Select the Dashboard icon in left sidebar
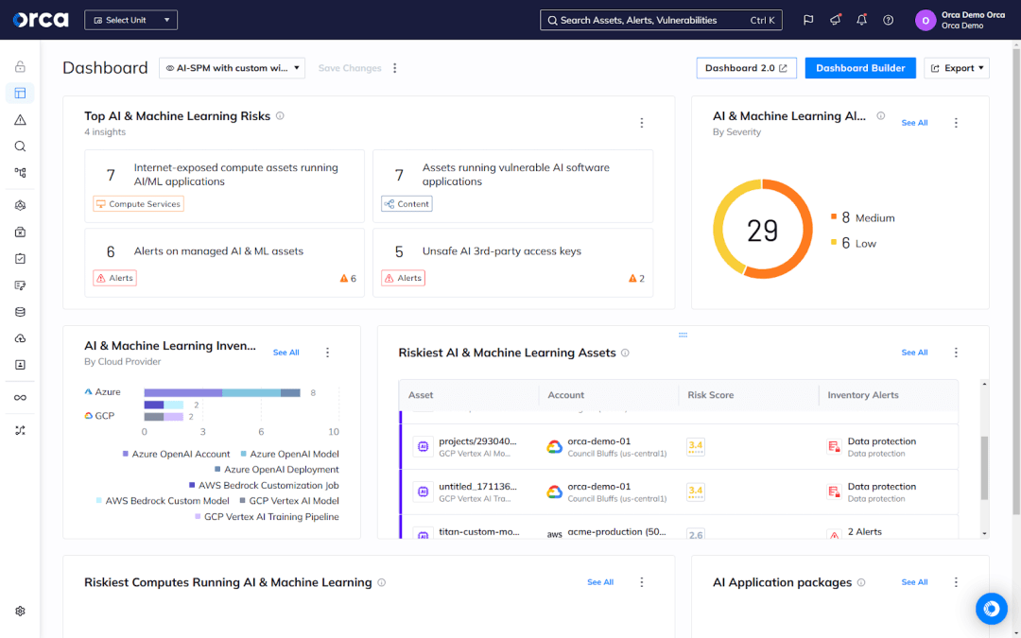The image size is (1021, 638). pos(20,93)
